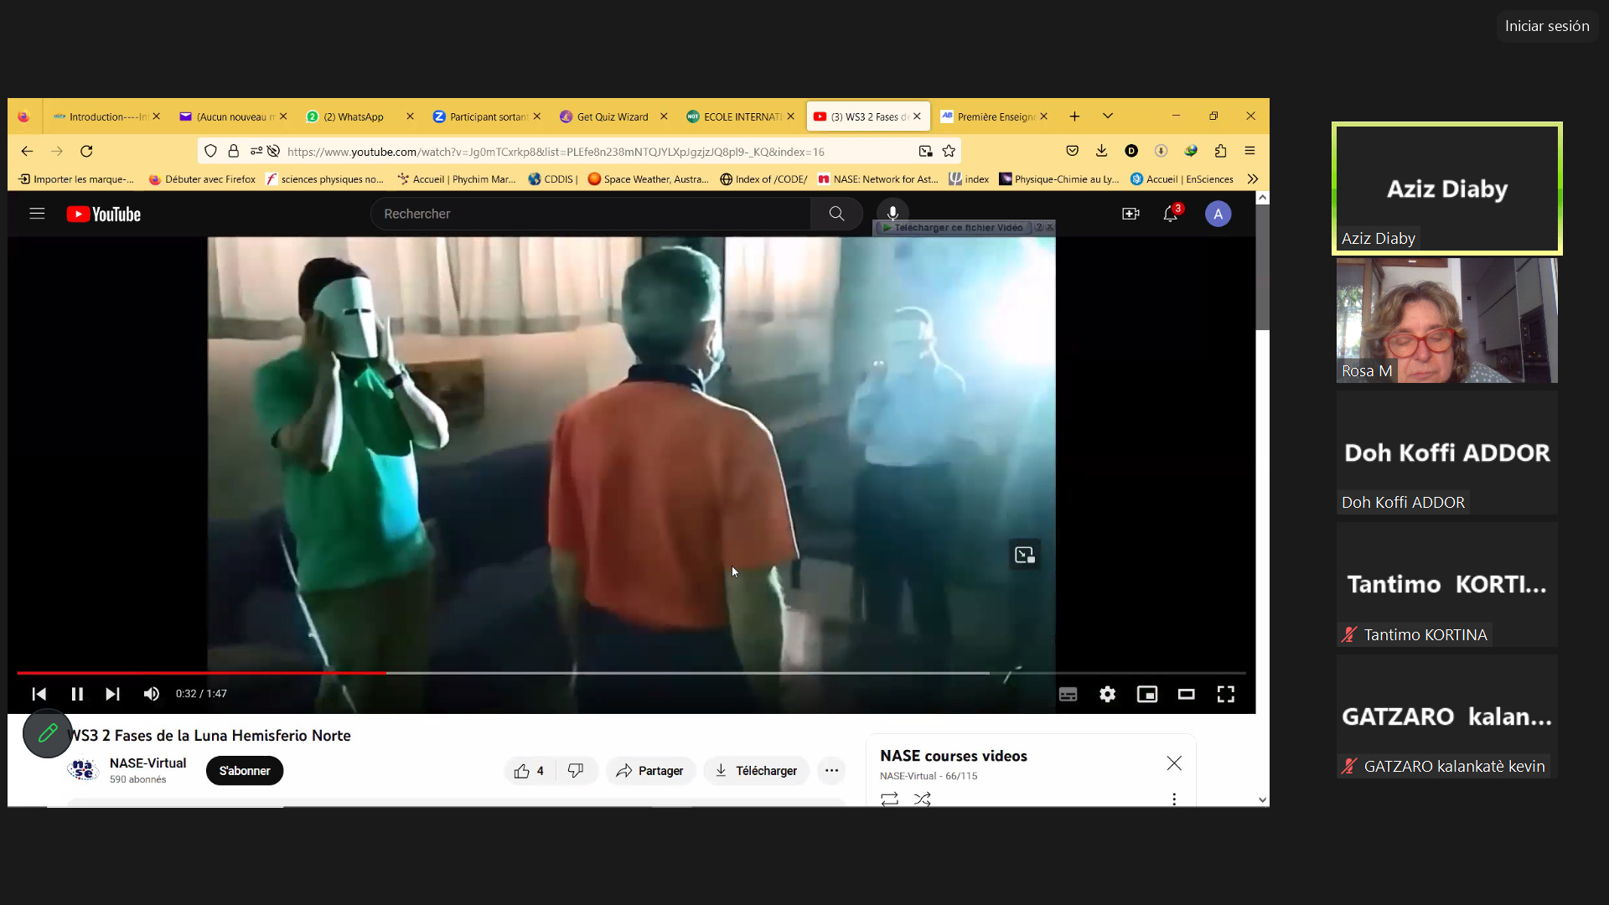The height and width of the screenshot is (905, 1609).
Task: Open the CDDIS bookmark
Action: (553, 178)
